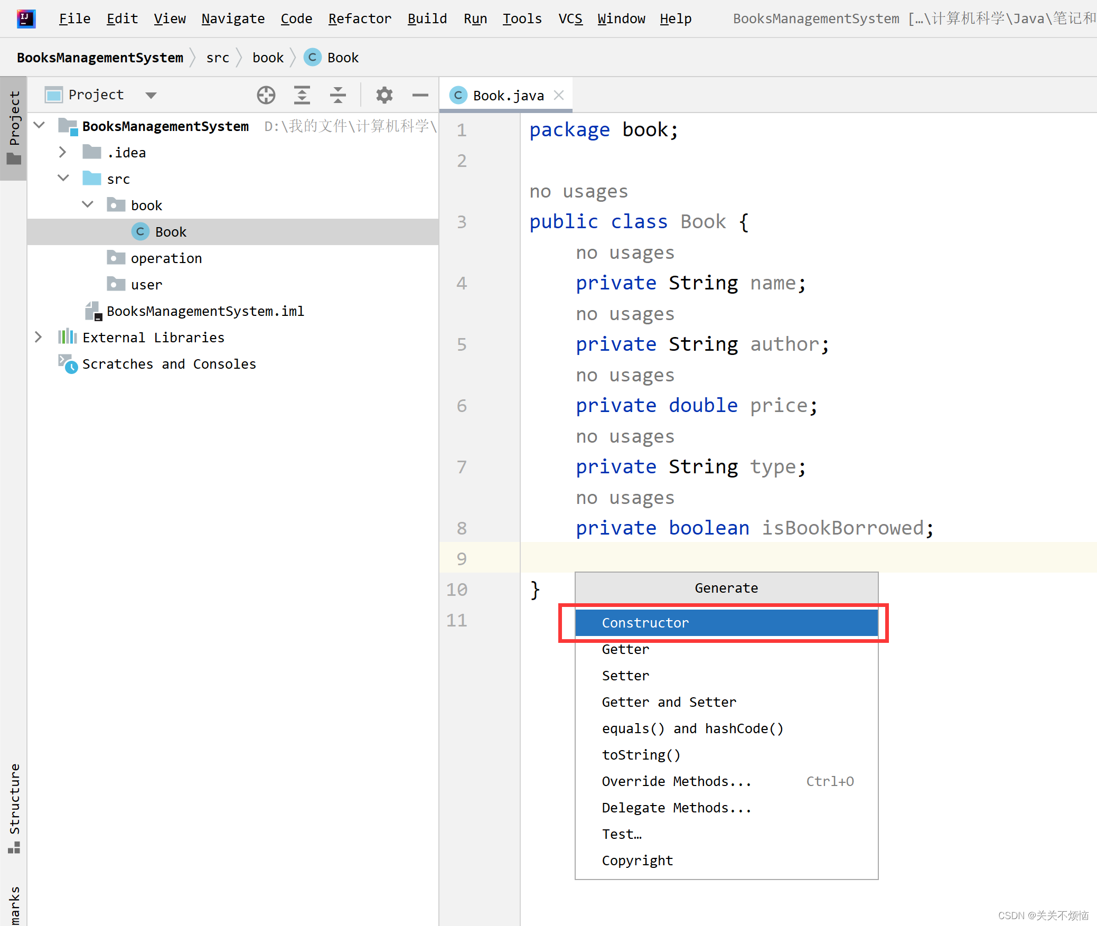Collapse the book package node
This screenshot has width=1097, height=926.
click(88, 204)
